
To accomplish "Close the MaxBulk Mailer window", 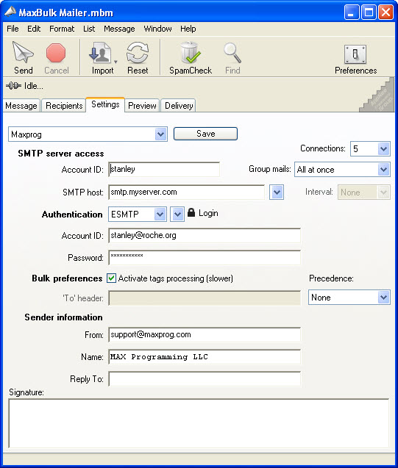I will click(385, 12).
